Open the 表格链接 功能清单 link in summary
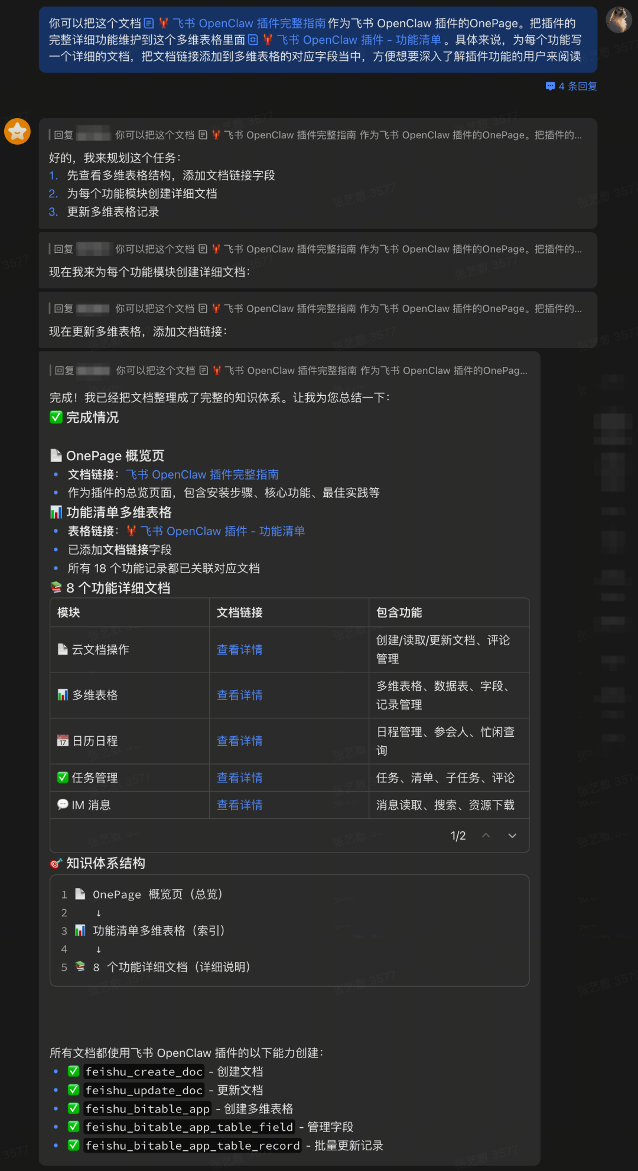 click(222, 531)
